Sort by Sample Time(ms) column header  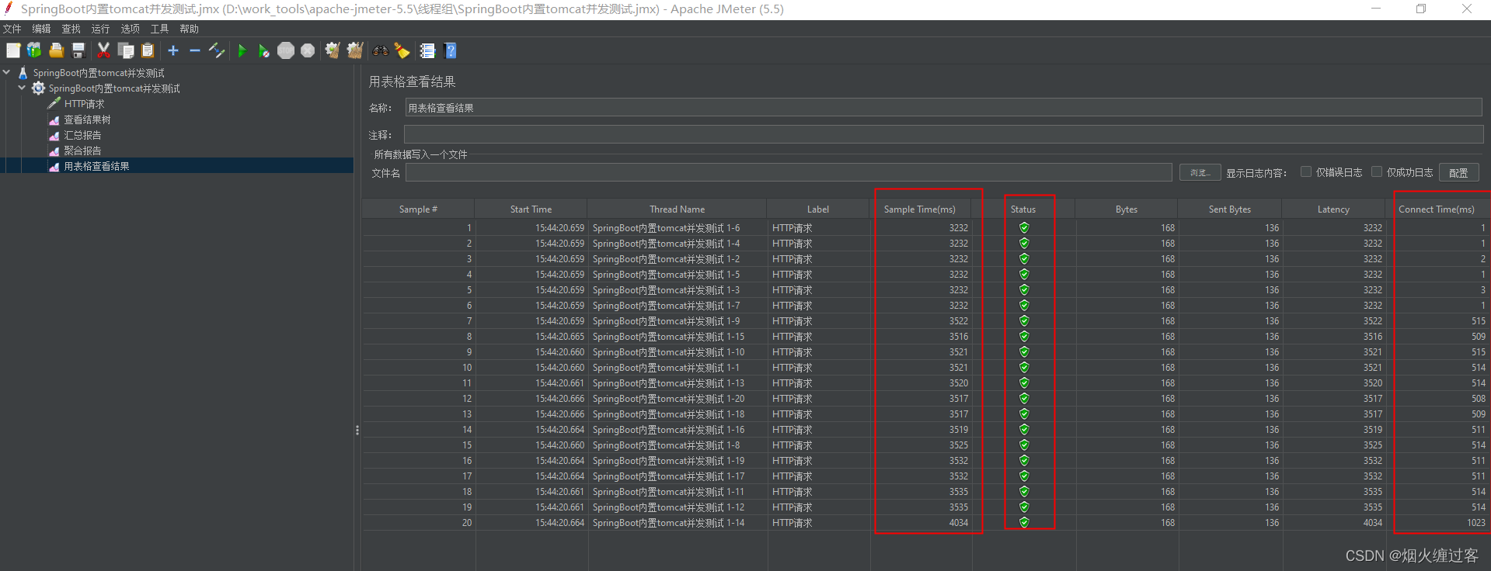coord(920,209)
